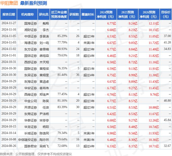Click researcher name 戴畅
172x156 pixels.
click(x=46, y=23)
